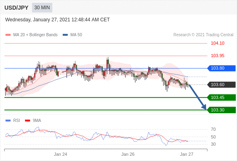Click the MA 20 + Bollinger Bands legend label
237x161 pixels.
[35, 35]
